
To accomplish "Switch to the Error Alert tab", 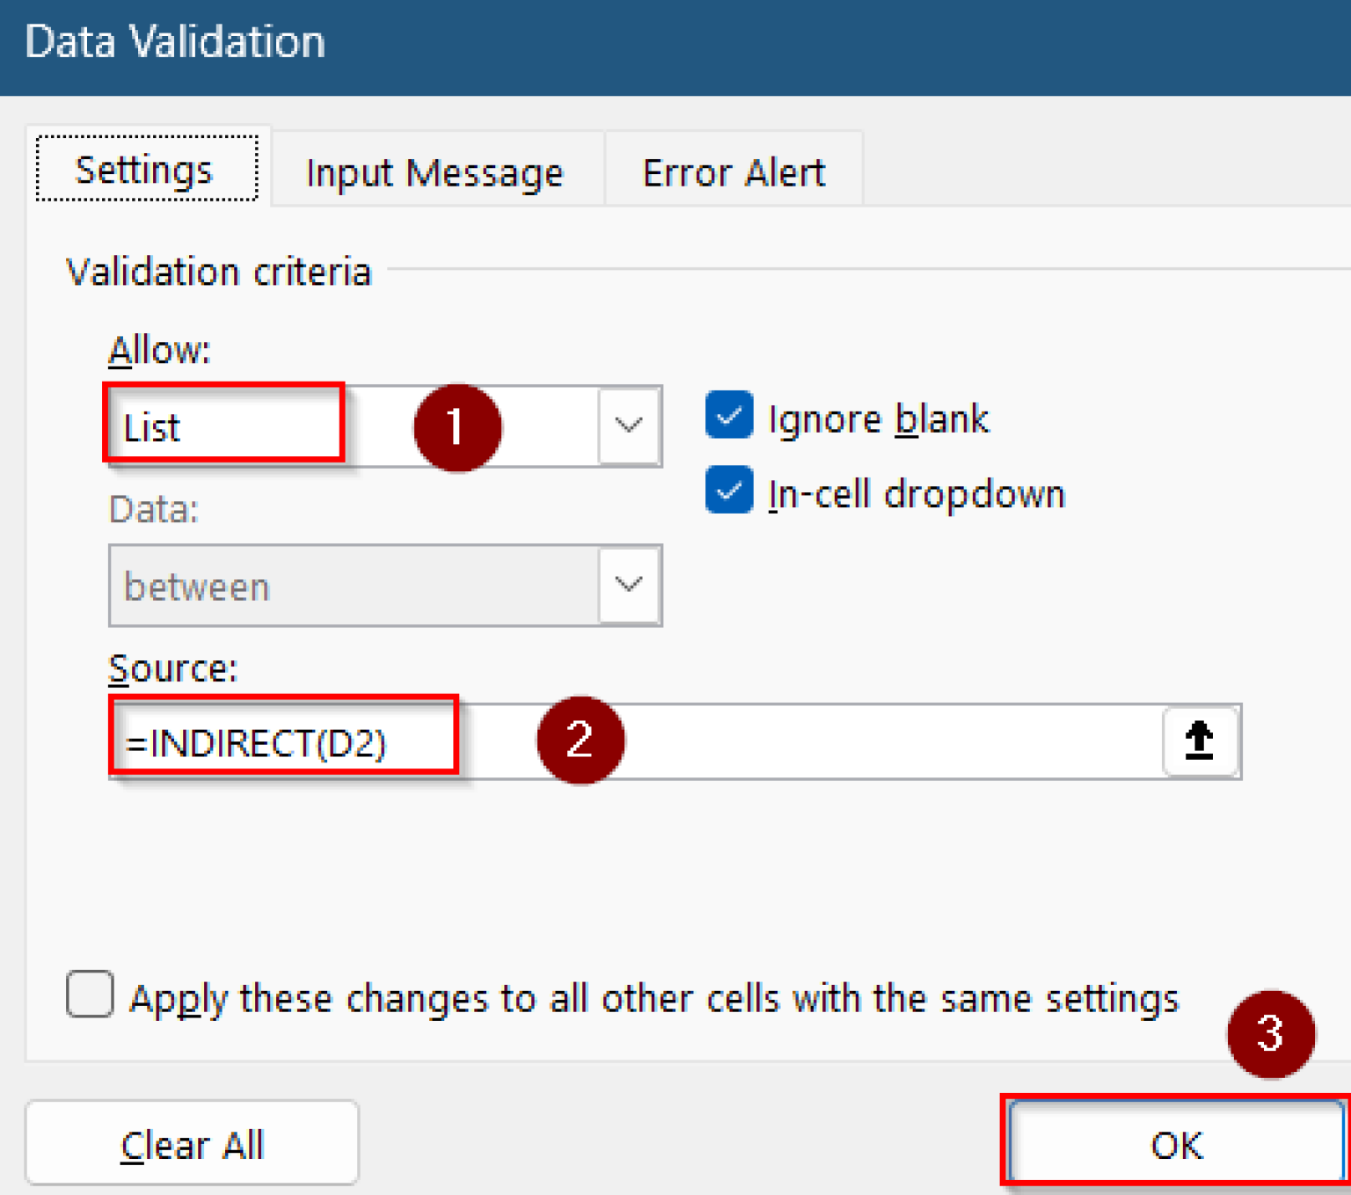I will coord(734,171).
